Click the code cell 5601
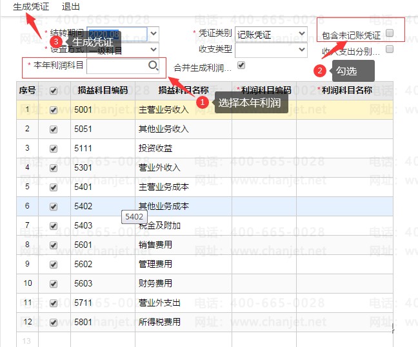Viewport: 418px width, 347px height. 103,245
